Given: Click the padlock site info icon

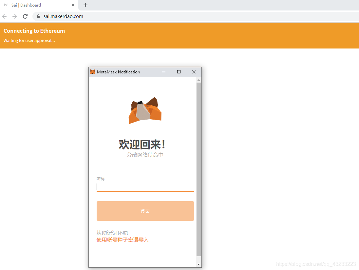Looking at the screenshot, I should [38, 16].
